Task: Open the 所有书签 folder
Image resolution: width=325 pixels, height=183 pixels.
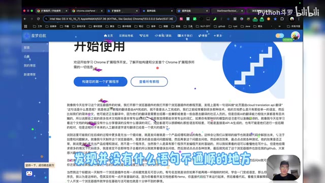Action: 294,26
